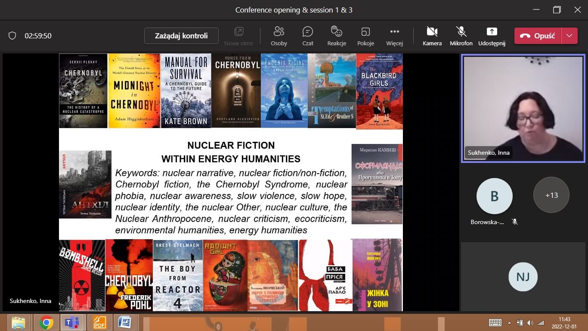Click the title Conference opening & session 1 & 3
The width and height of the screenshot is (588, 331).
294,9
